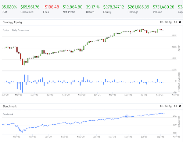
Task: Toggle the Daily Performance series legend
Action: tap(21, 30)
